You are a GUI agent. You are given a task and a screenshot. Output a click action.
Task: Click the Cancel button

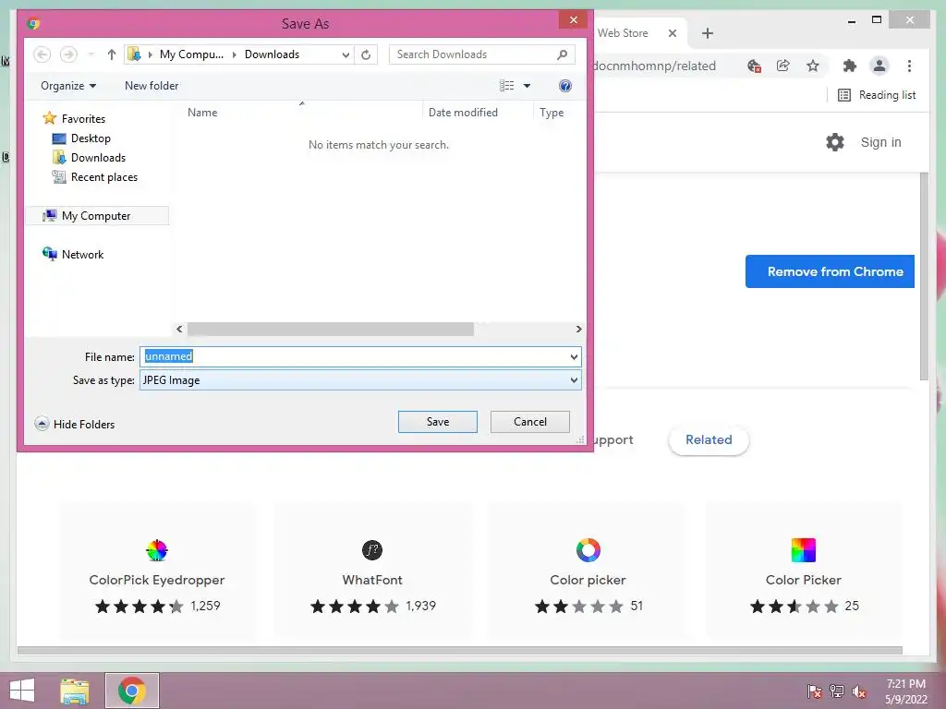point(529,422)
